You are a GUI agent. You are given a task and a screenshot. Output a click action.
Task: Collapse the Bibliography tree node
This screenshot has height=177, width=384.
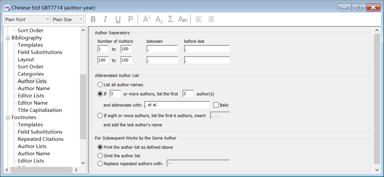8,38
